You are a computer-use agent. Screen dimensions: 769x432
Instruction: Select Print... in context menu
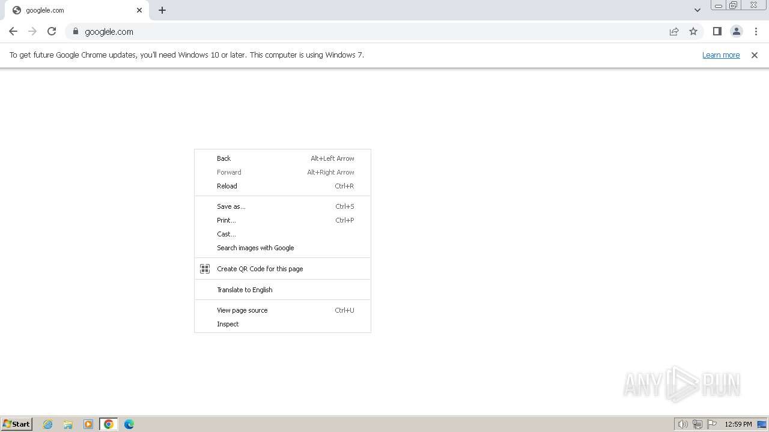282,220
